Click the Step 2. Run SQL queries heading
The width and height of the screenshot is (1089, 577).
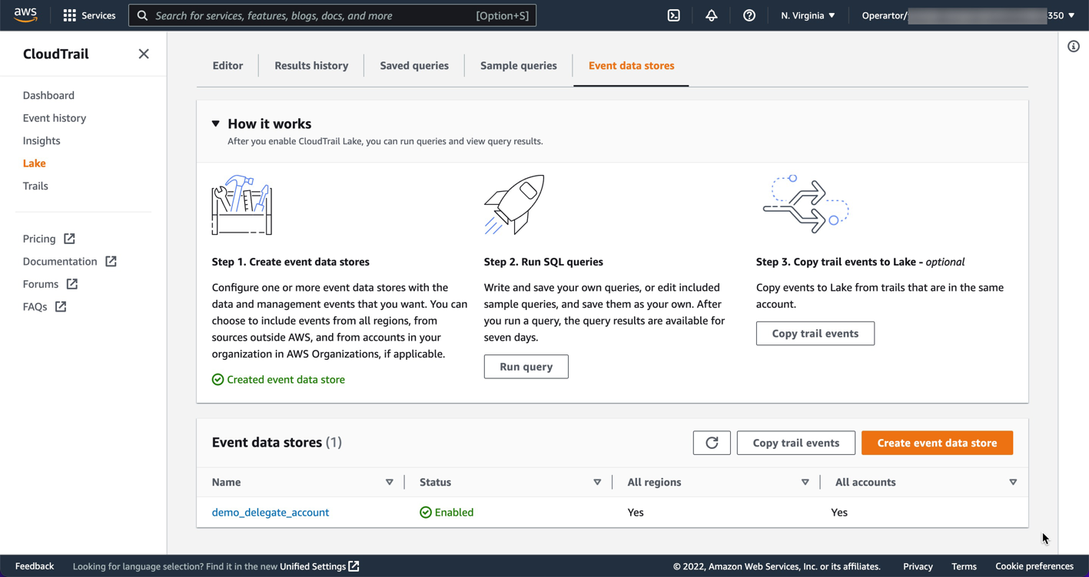click(543, 262)
